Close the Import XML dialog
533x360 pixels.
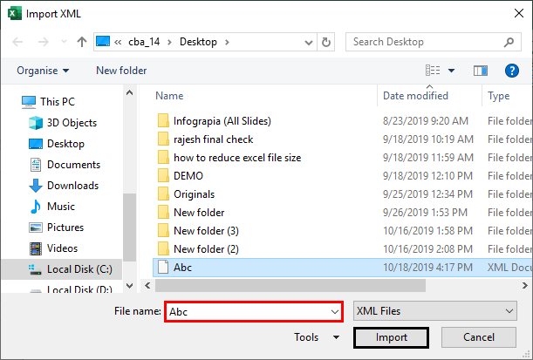(519, 14)
